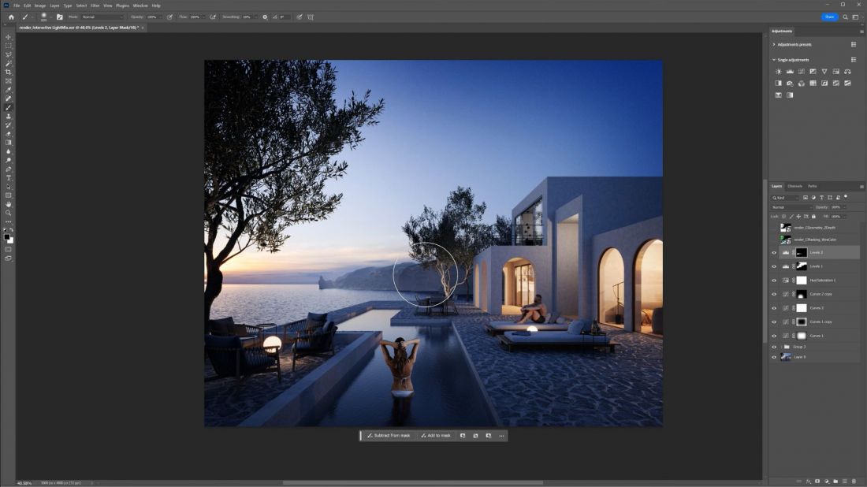Add a Gradient Map adjustment

[790, 95]
